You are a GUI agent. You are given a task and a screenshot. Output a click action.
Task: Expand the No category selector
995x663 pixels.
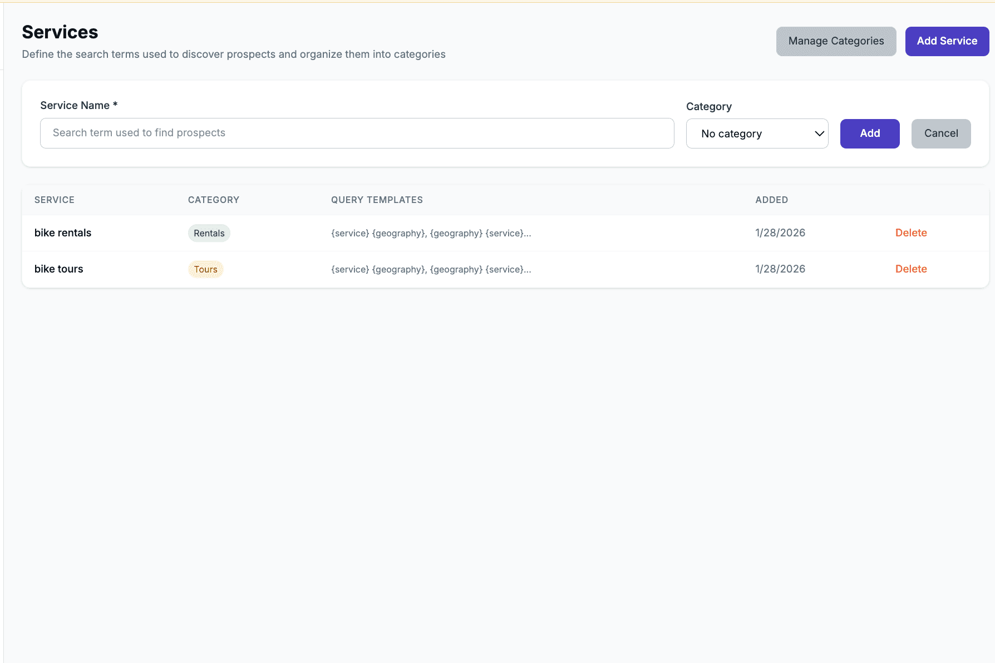(x=757, y=133)
